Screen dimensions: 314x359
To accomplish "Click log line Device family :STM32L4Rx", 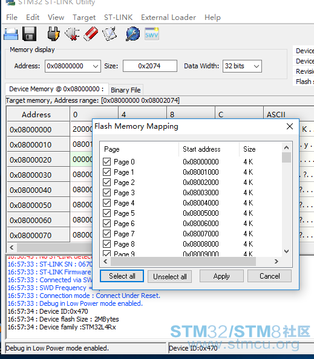I will pos(62,327).
